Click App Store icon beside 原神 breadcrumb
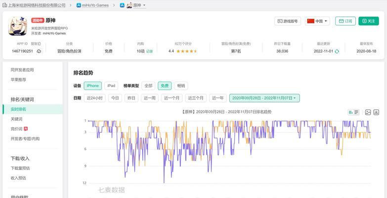This screenshot has width=387, height=198. coord(122,5)
